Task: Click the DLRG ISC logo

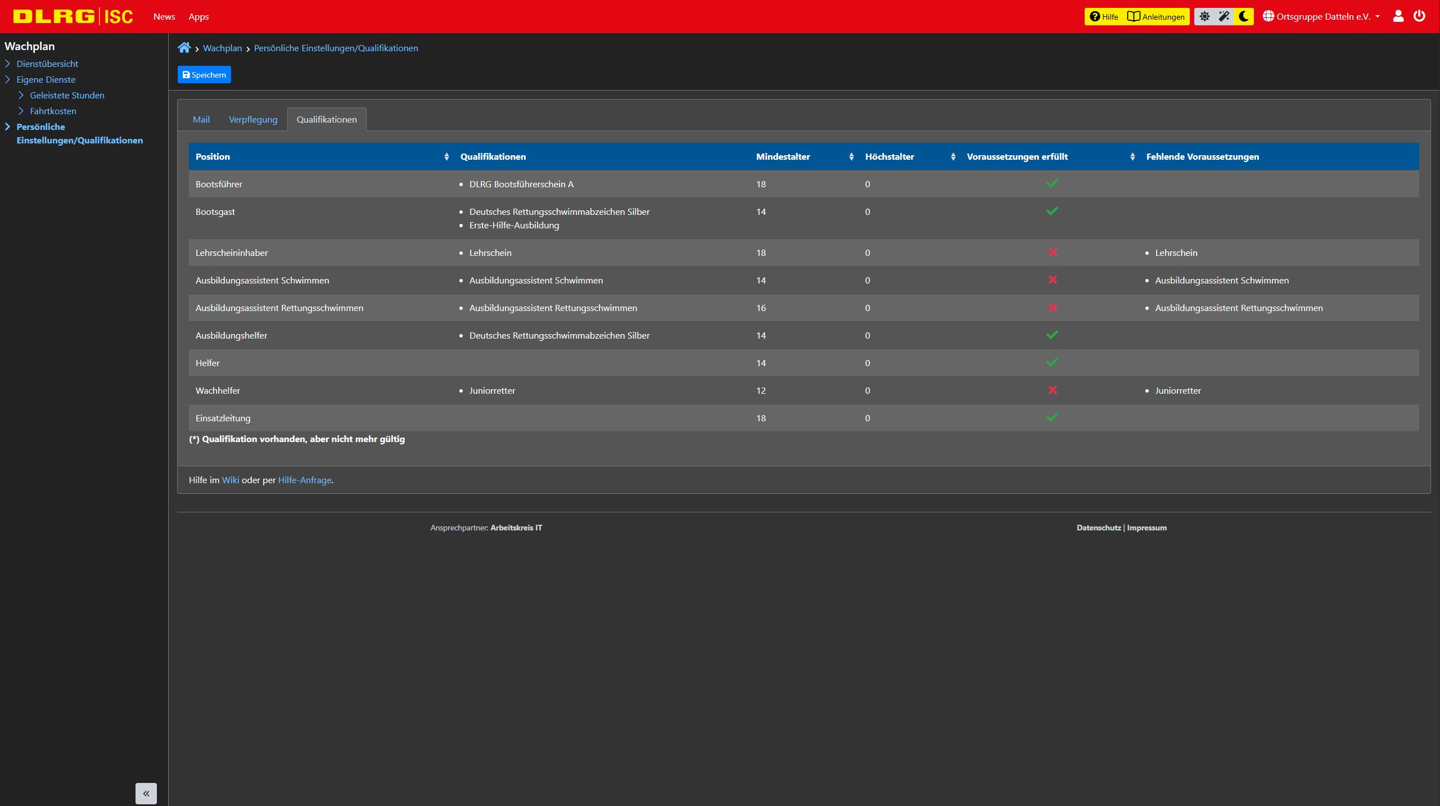Action: [73, 16]
